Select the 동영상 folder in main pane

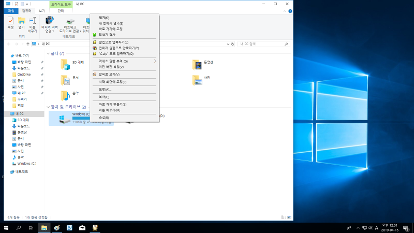click(202, 64)
